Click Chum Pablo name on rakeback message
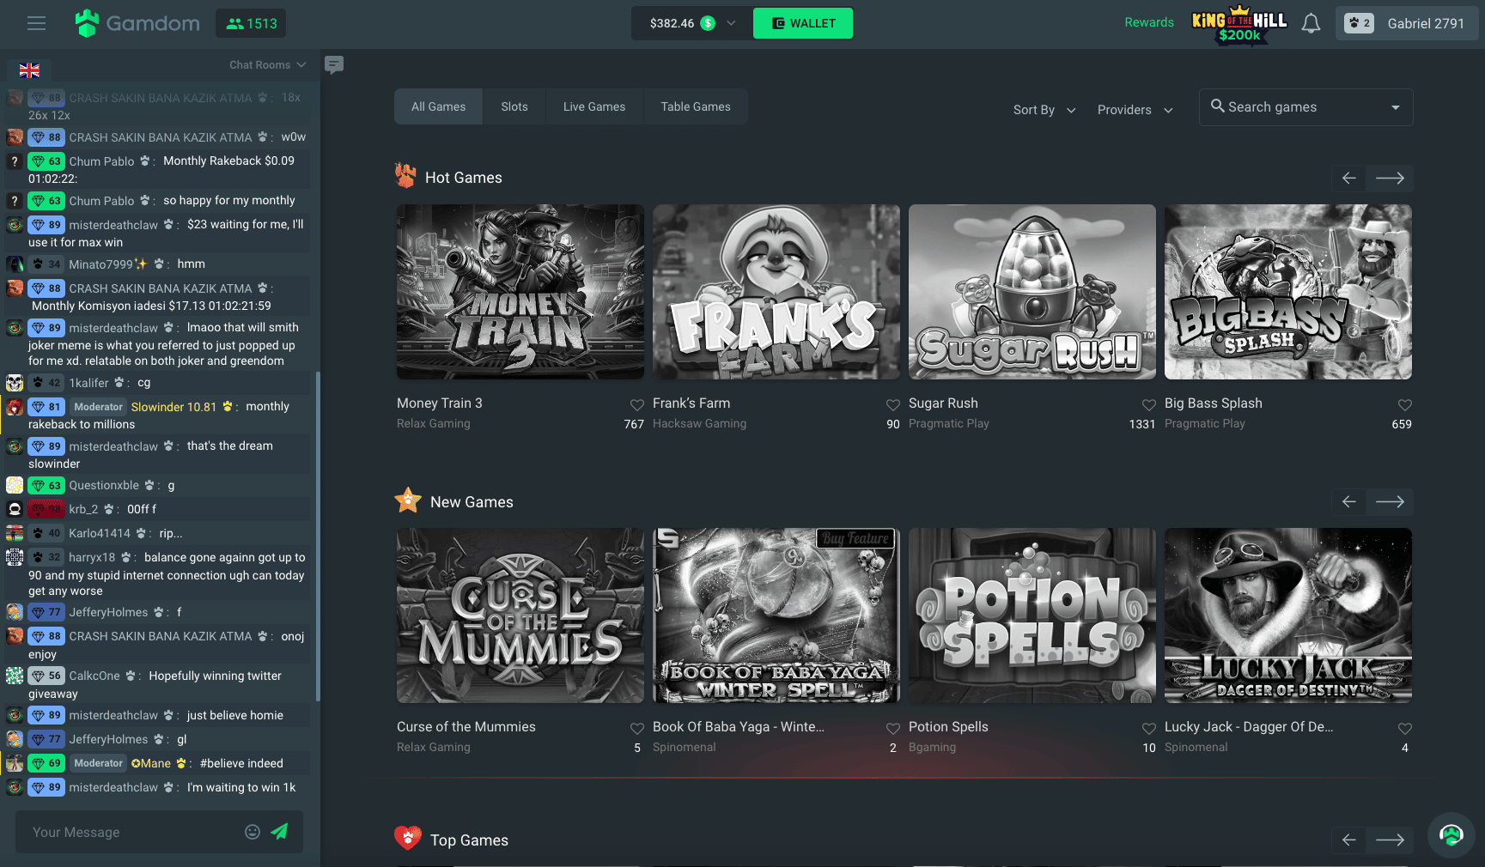The image size is (1485, 867). pyautogui.click(x=101, y=161)
